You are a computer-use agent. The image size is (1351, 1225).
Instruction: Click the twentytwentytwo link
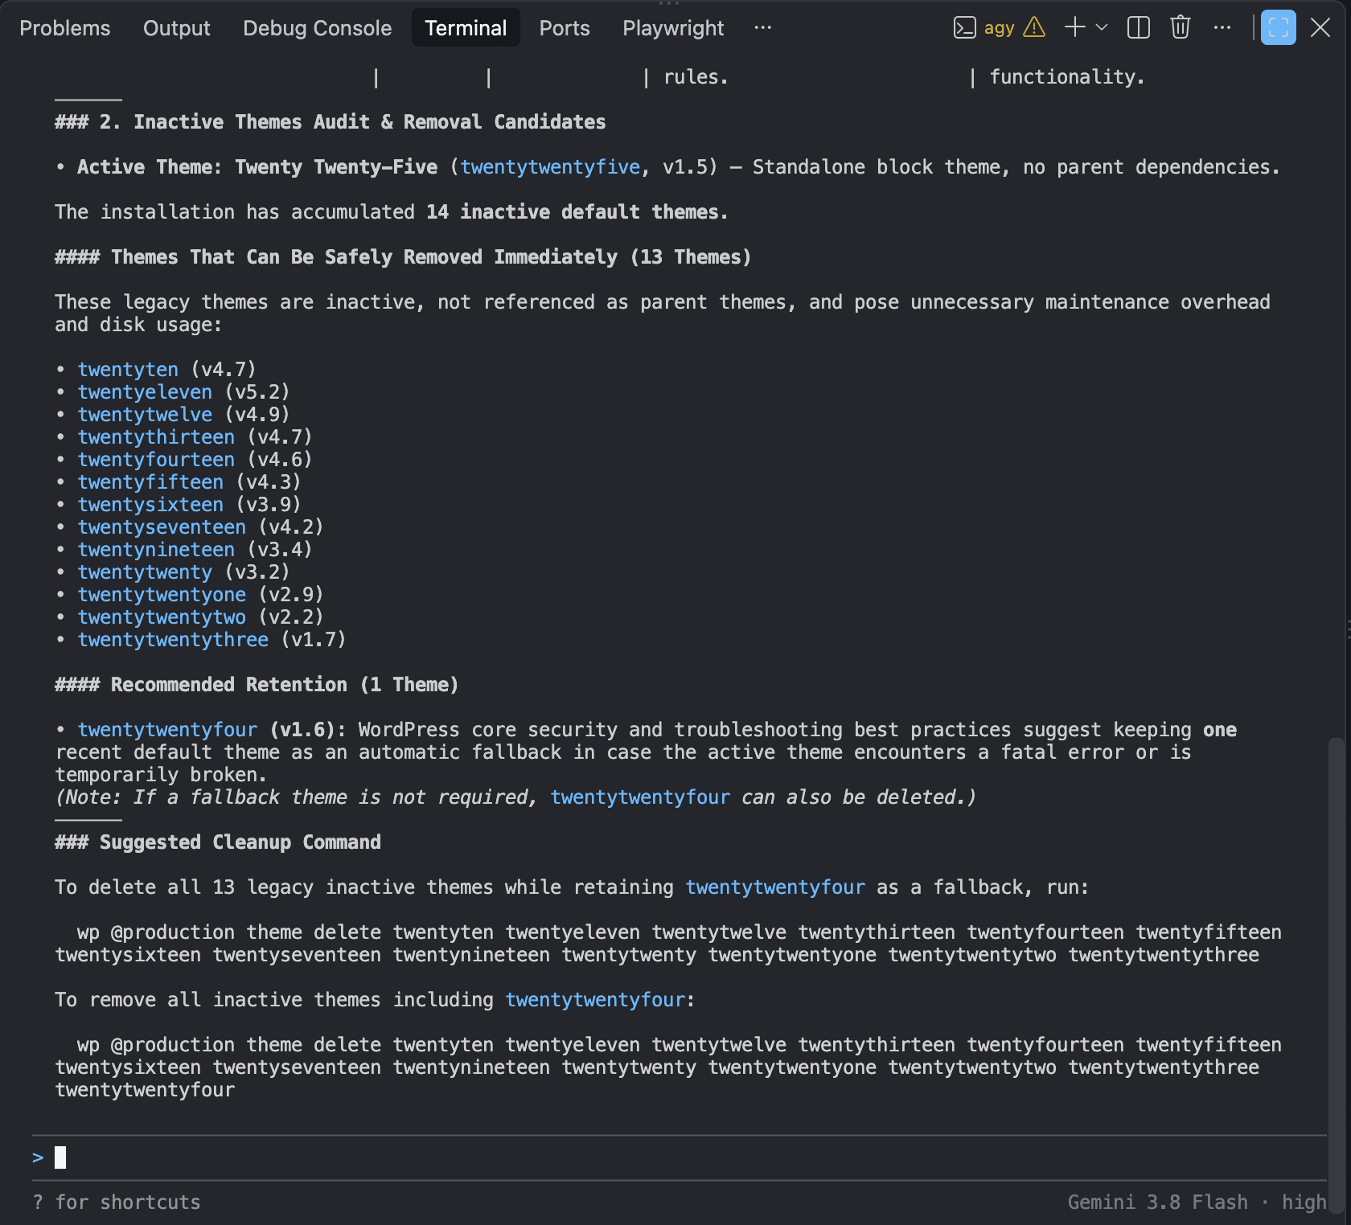(162, 617)
